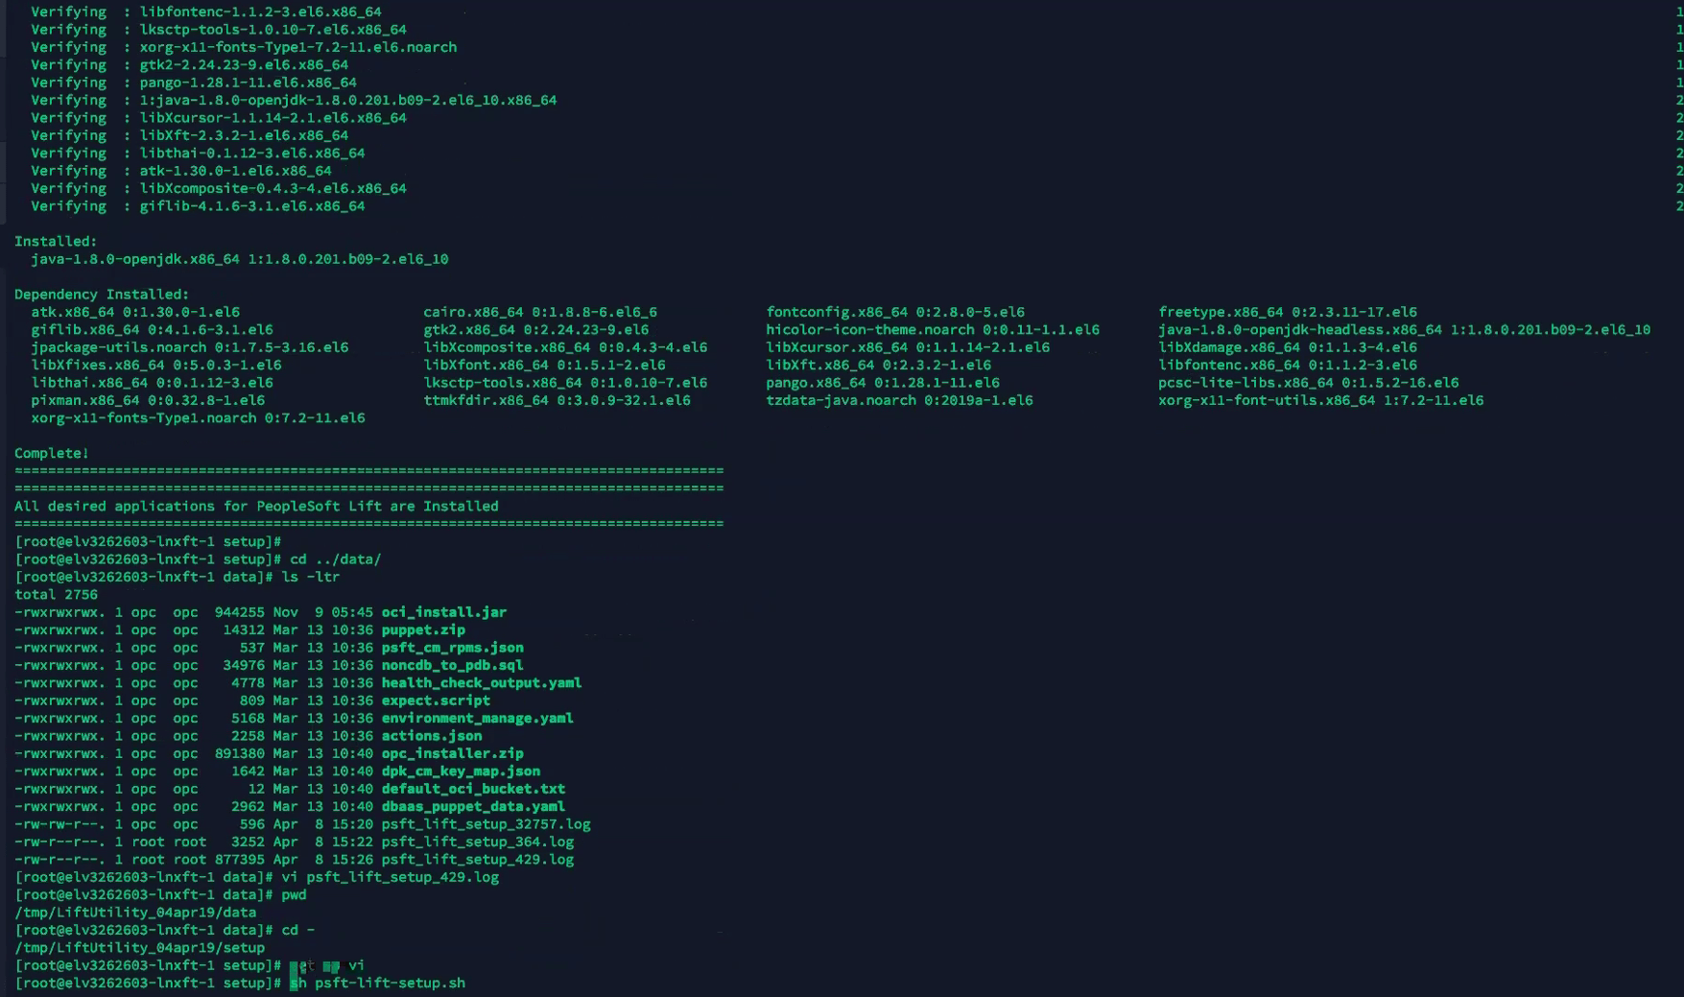The width and height of the screenshot is (1684, 997).
Task: Select the vi psft_lift_setup_429.log command
Action: click(400, 876)
